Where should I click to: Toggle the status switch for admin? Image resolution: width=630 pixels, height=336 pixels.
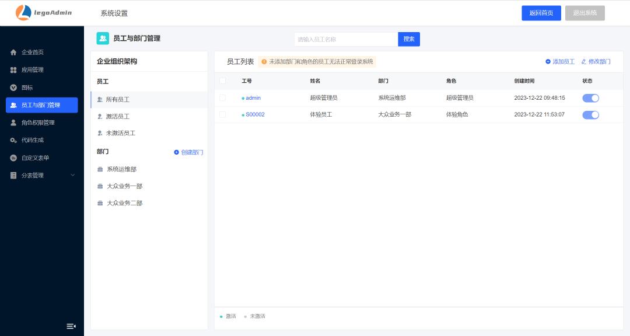click(x=590, y=98)
